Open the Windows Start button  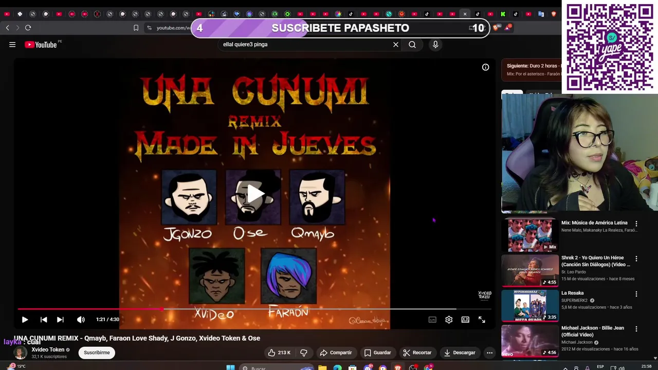(231, 367)
